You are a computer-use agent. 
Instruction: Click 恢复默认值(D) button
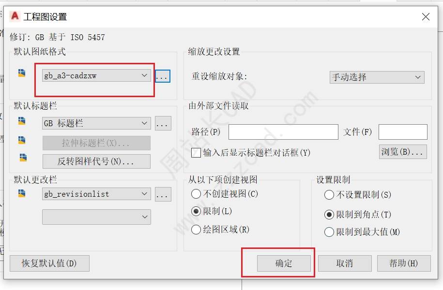[49, 263]
